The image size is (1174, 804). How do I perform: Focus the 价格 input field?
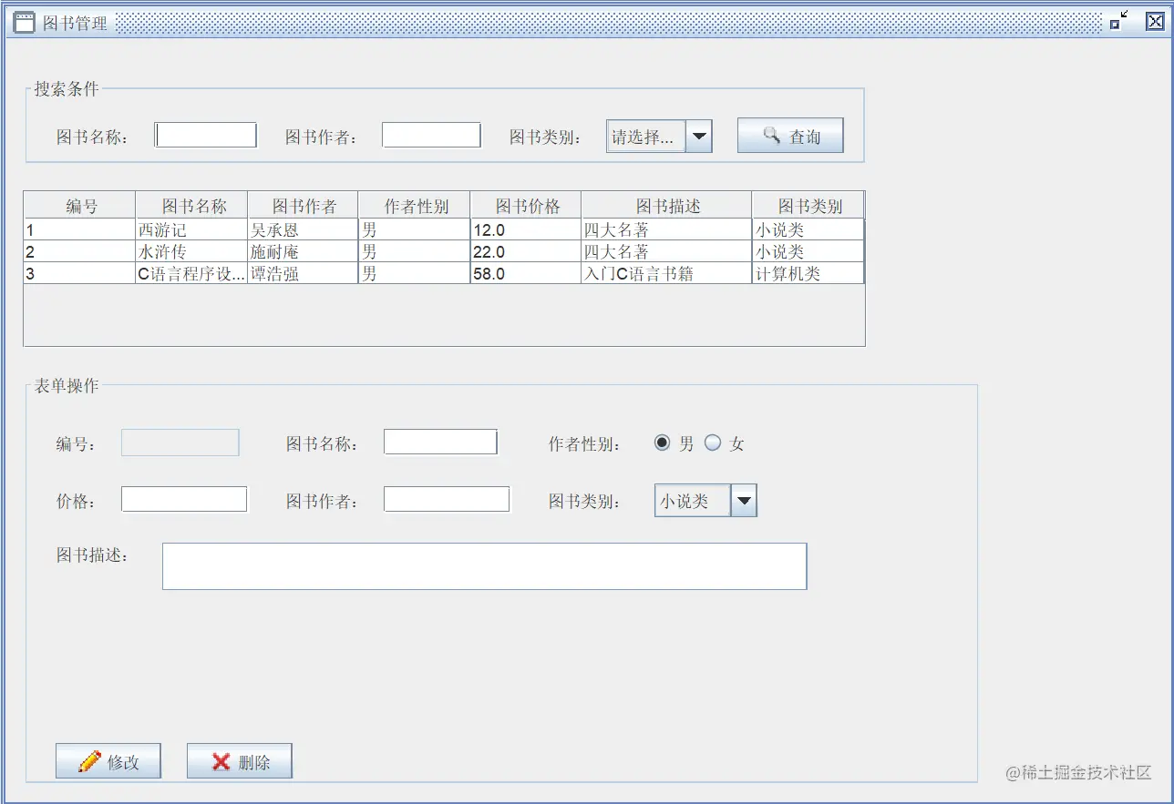184,499
